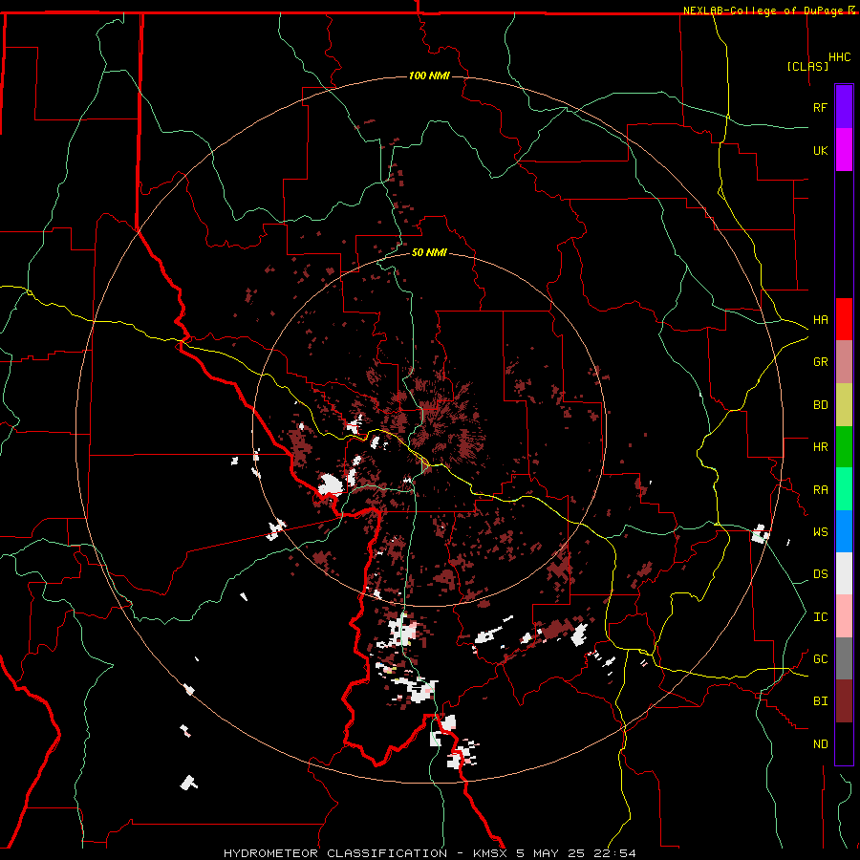Viewport: 860px width, 860px height.
Task: Click the 'DS' legend label
Action: point(820,574)
